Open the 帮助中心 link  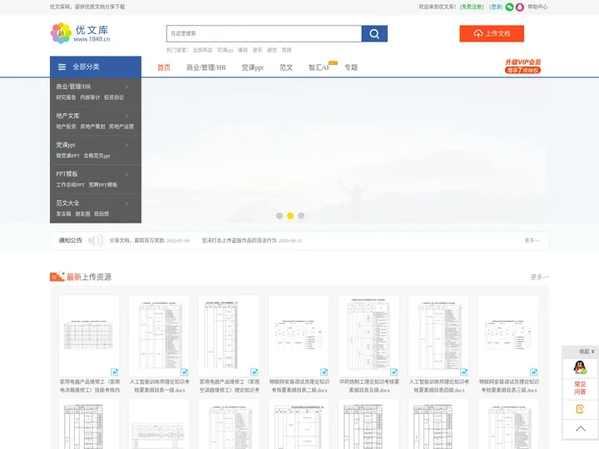[537, 7]
